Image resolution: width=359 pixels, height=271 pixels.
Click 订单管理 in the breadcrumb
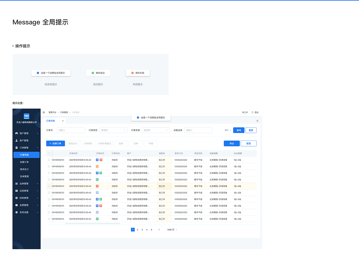[65, 112]
